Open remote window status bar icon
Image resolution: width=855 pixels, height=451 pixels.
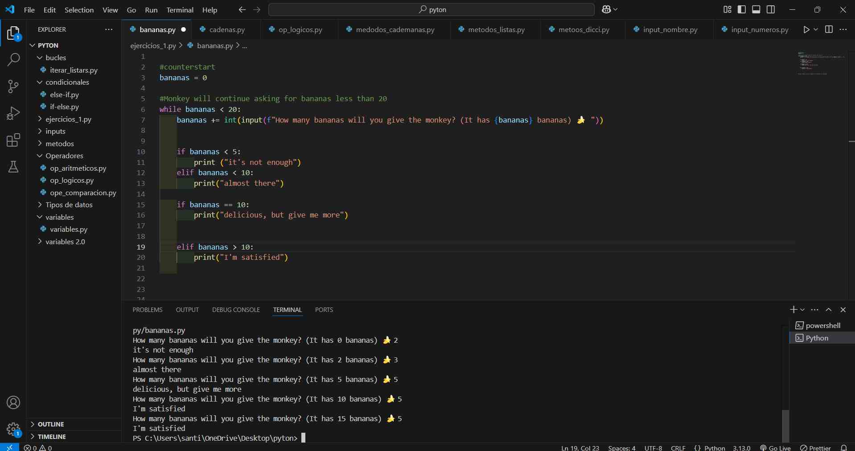pos(9,447)
